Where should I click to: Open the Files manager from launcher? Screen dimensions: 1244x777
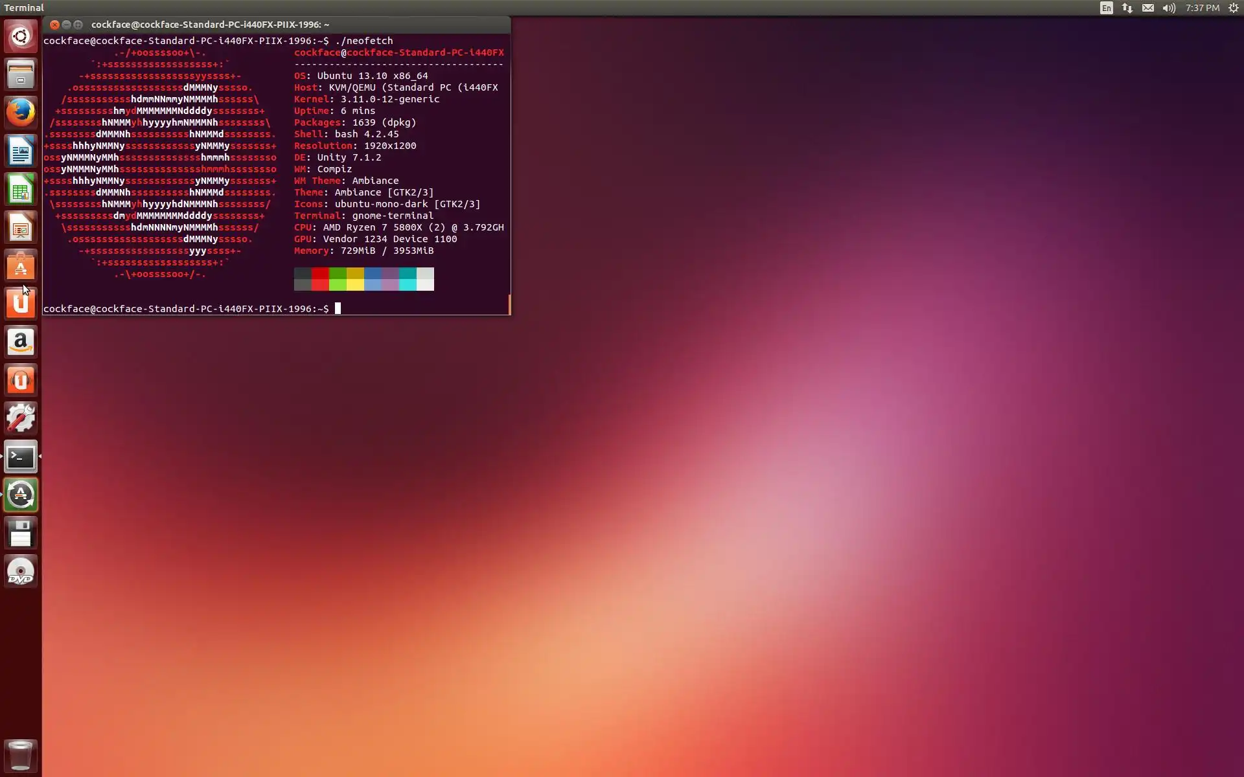tap(21, 74)
